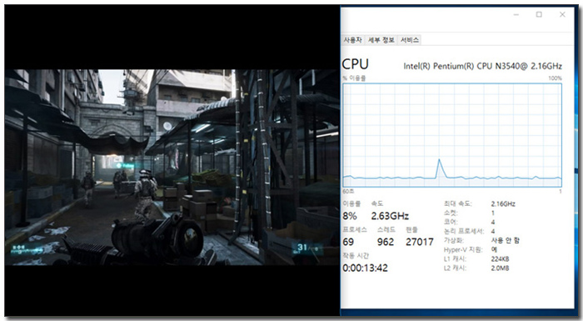Image resolution: width=583 pixels, height=321 pixels.
Task: Switch to the 사용자 tab
Action: pyautogui.click(x=352, y=40)
